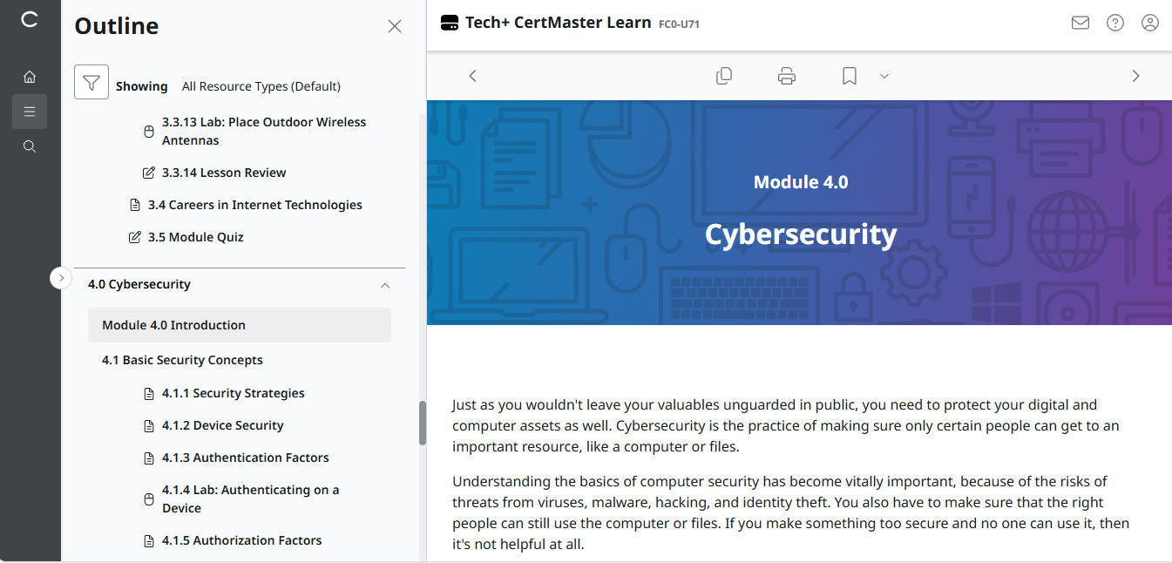
Task: Close the Outline panel
Action: 394,26
